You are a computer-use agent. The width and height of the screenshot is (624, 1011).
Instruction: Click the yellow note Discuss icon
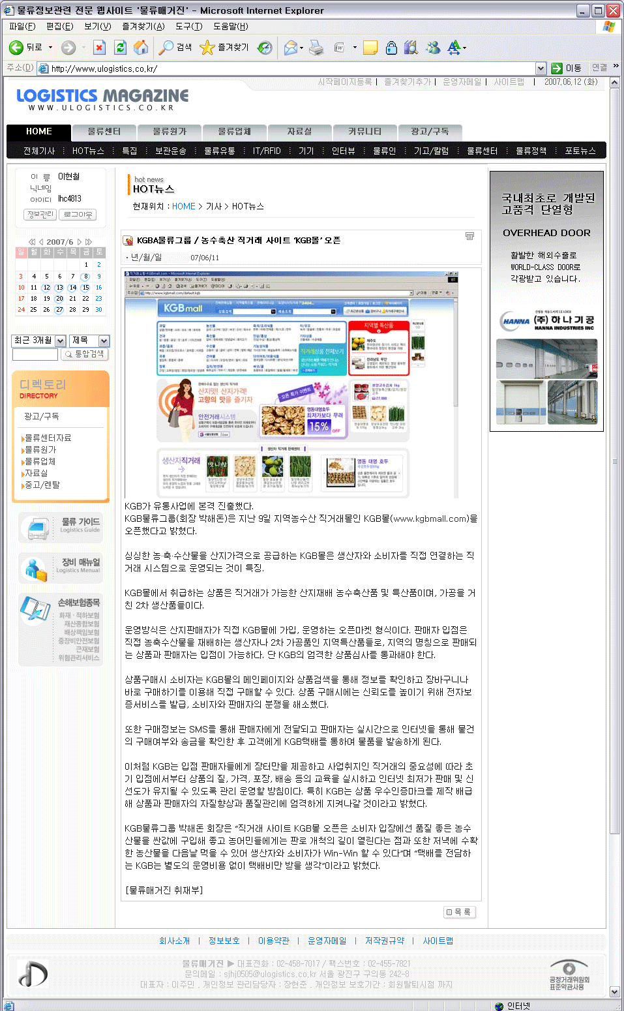point(370,47)
